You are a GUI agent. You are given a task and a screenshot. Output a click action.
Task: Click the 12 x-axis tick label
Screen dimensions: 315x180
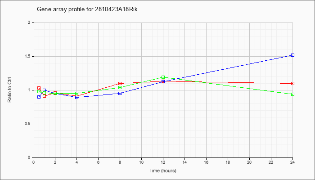[x=163, y=162]
